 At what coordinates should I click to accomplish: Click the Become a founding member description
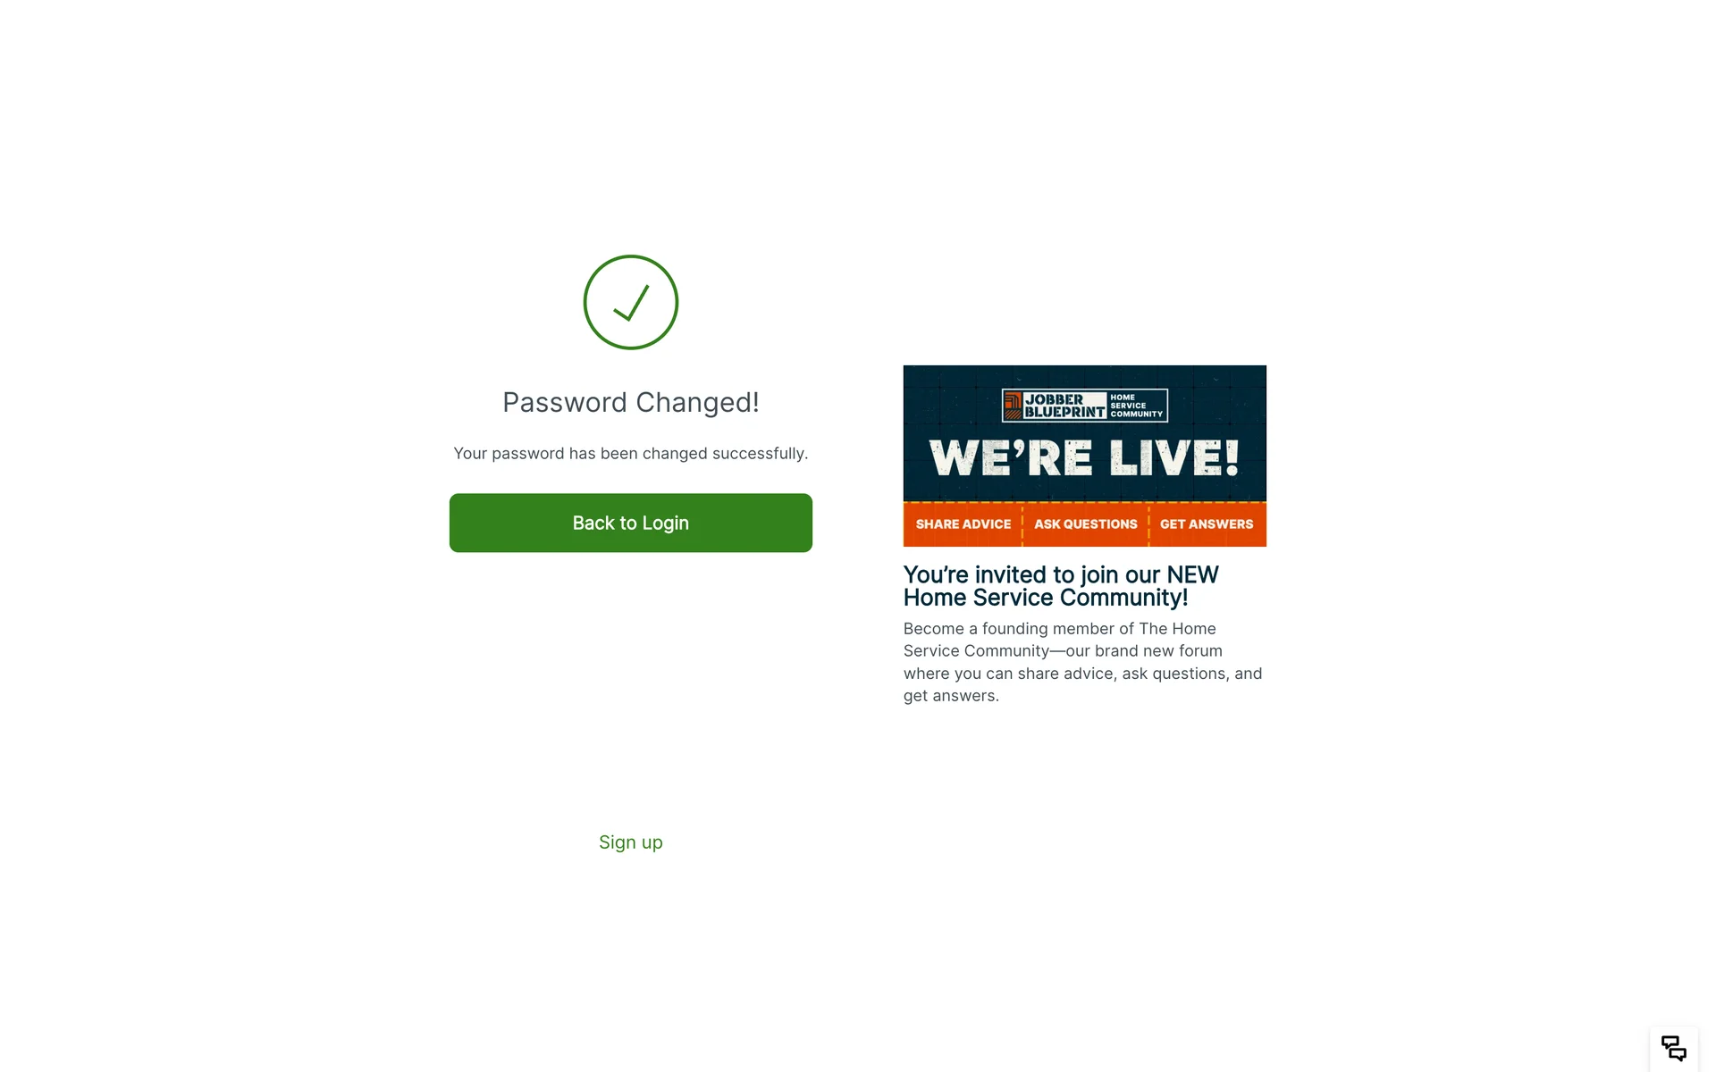[1082, 662]
